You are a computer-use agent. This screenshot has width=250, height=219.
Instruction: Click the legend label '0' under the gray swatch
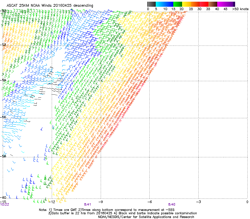[x=148, y=9]
